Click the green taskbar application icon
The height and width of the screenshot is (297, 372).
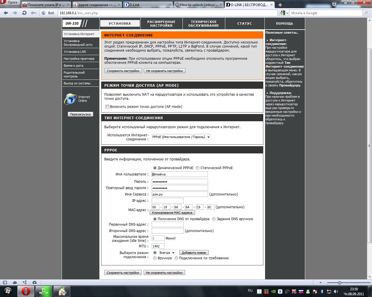point(44,291)
